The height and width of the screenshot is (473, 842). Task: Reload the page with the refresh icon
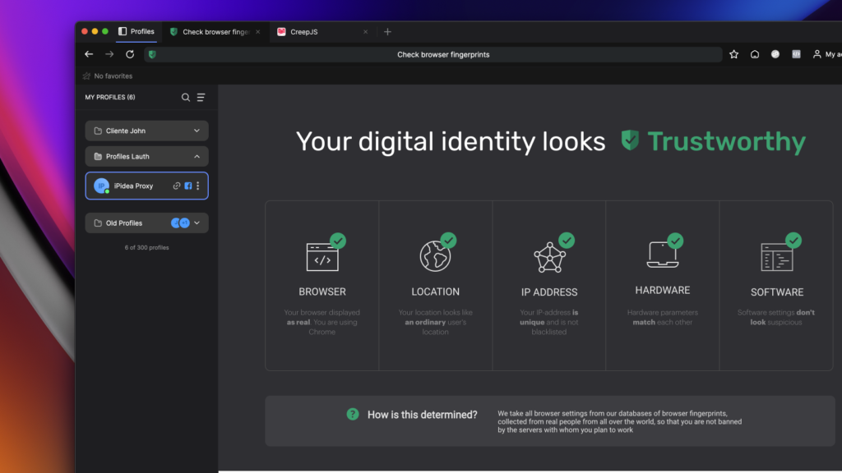point(130,54)
